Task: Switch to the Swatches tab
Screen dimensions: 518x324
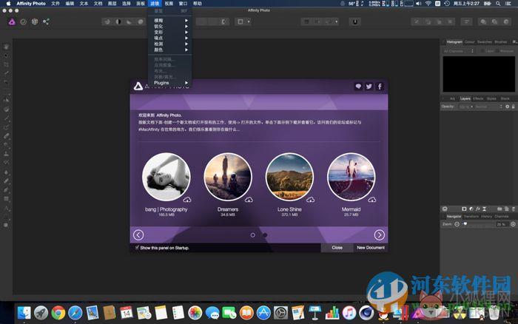Action: click(x=484, y=42)
